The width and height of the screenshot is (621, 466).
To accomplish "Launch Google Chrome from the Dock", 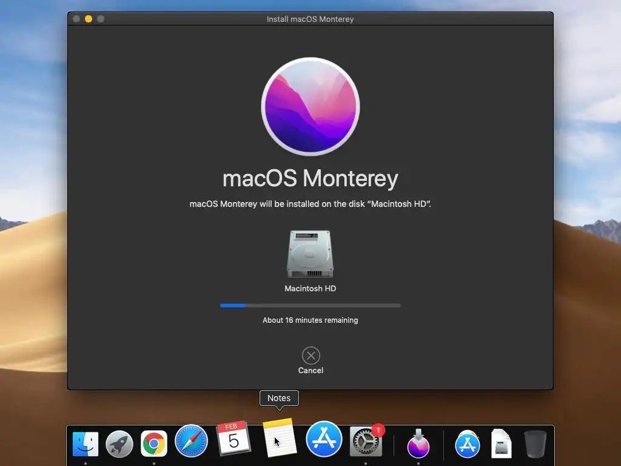I will [x=154, y=444].
